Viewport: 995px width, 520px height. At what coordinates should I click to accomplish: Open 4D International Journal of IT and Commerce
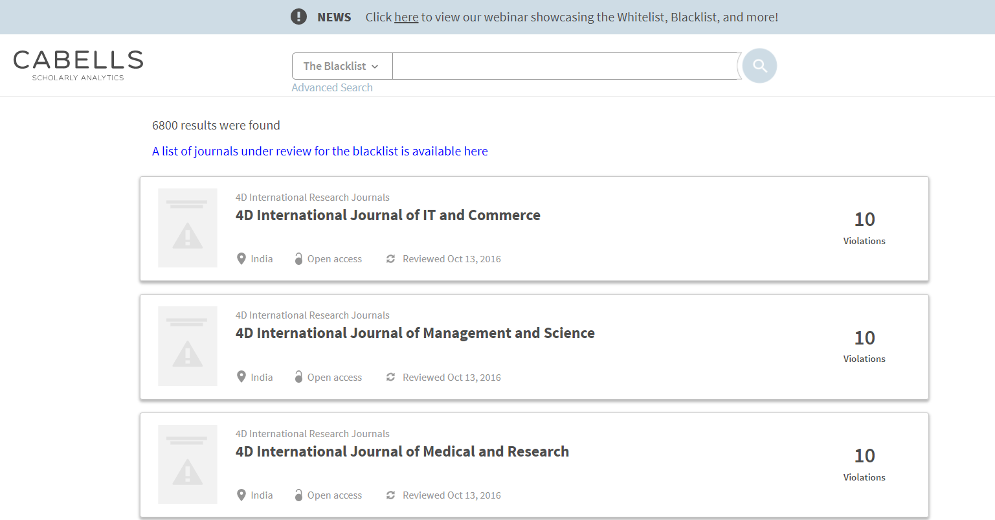click(x=388, y=215)
